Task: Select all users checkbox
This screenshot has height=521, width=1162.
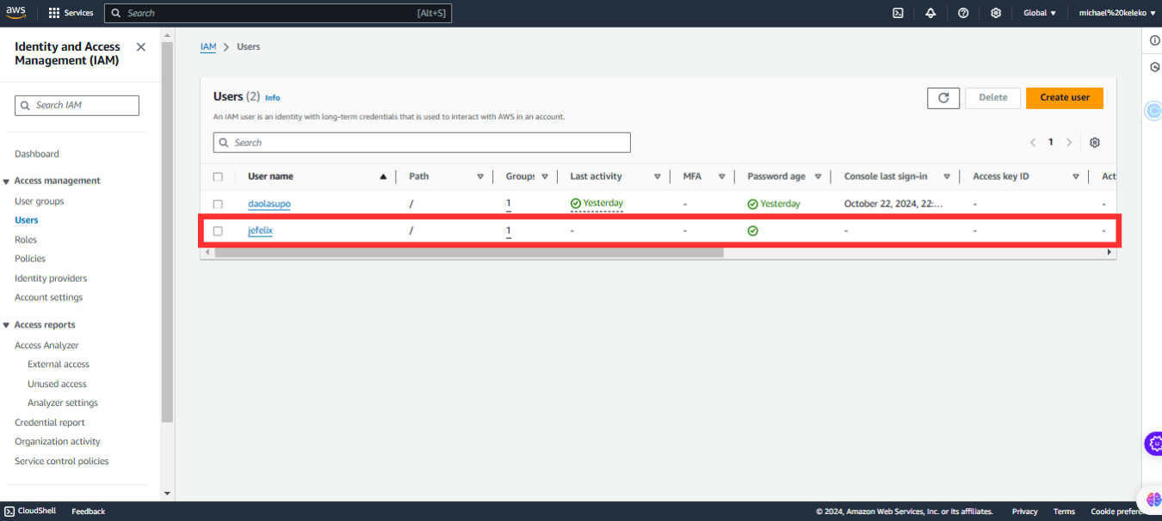Action: [218, 176]
